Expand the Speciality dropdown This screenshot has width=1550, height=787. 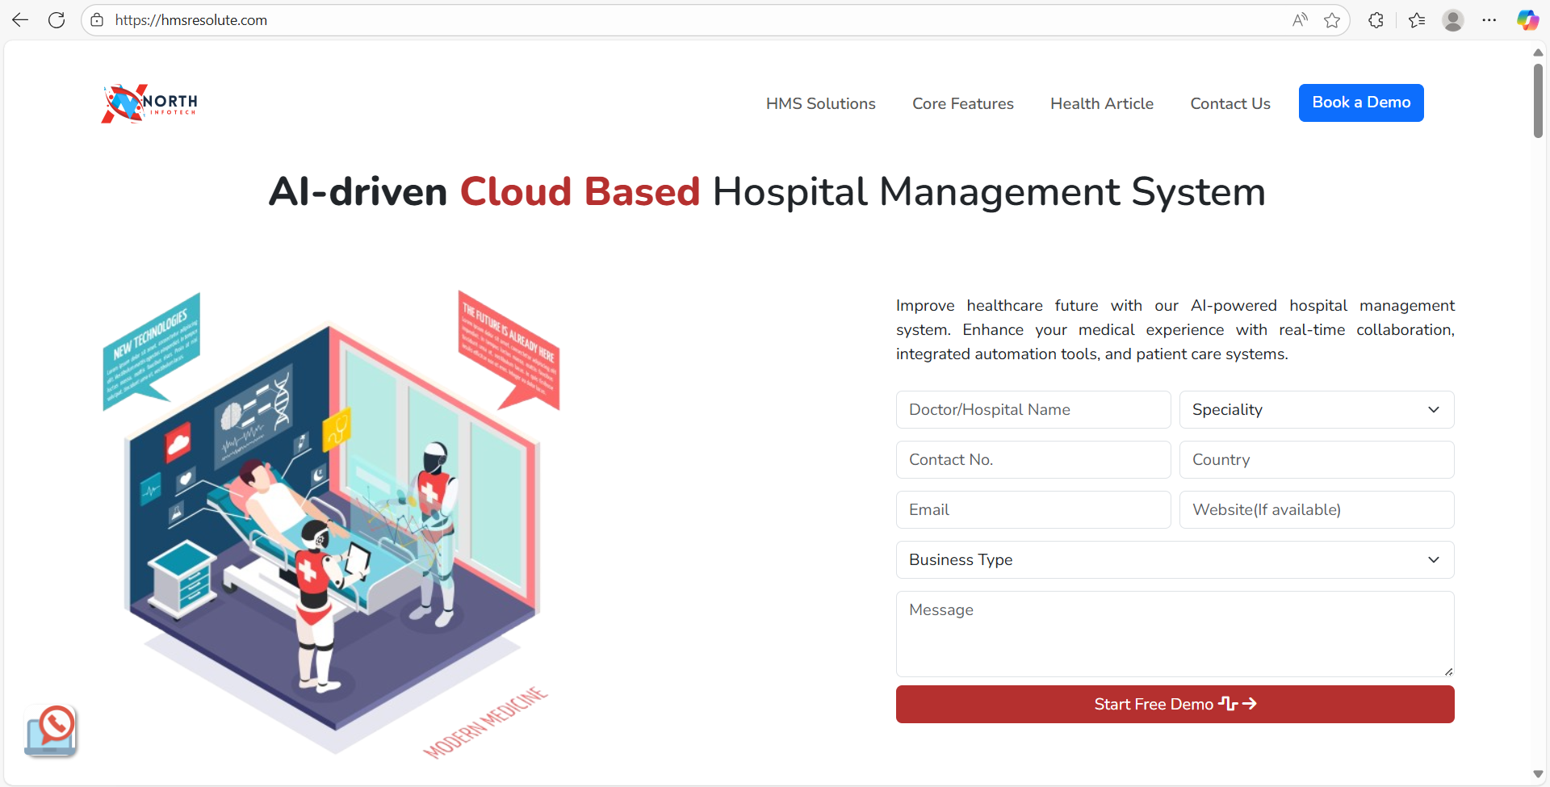click(1316, 410)
